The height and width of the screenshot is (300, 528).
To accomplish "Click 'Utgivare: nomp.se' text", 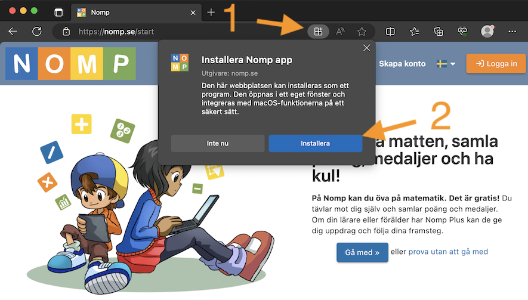I will 230,73.
